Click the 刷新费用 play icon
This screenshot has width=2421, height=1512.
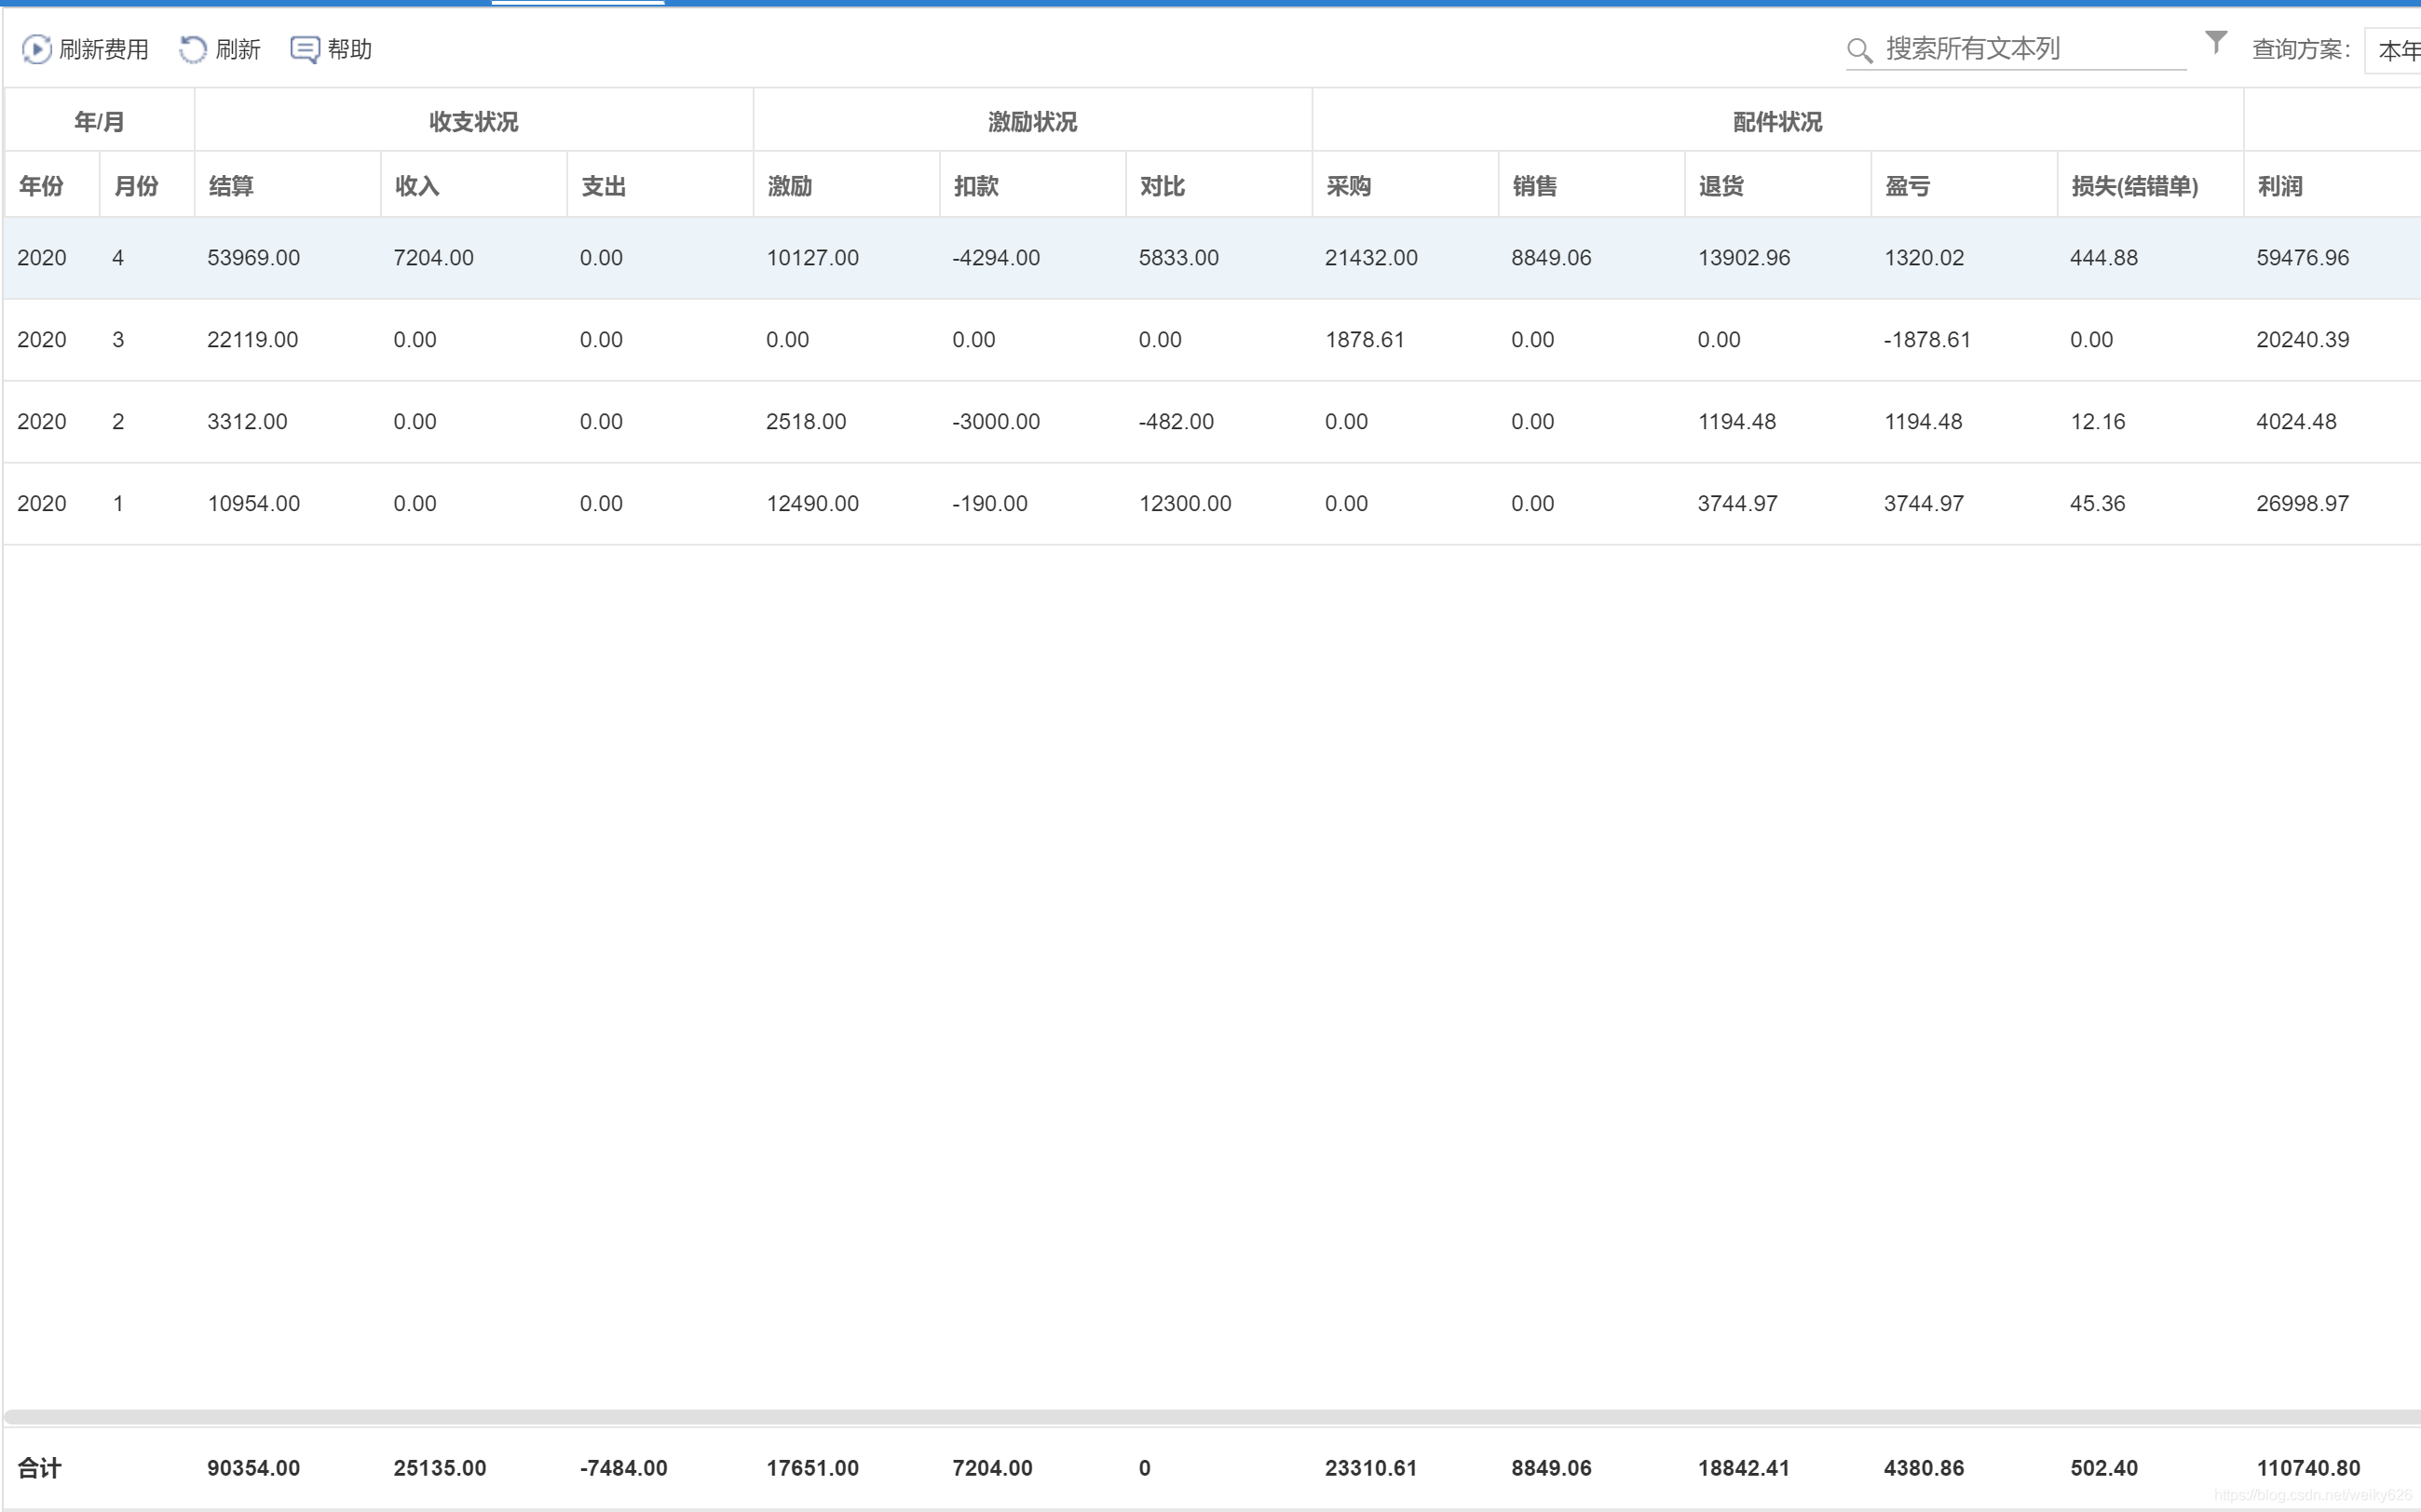36,49
